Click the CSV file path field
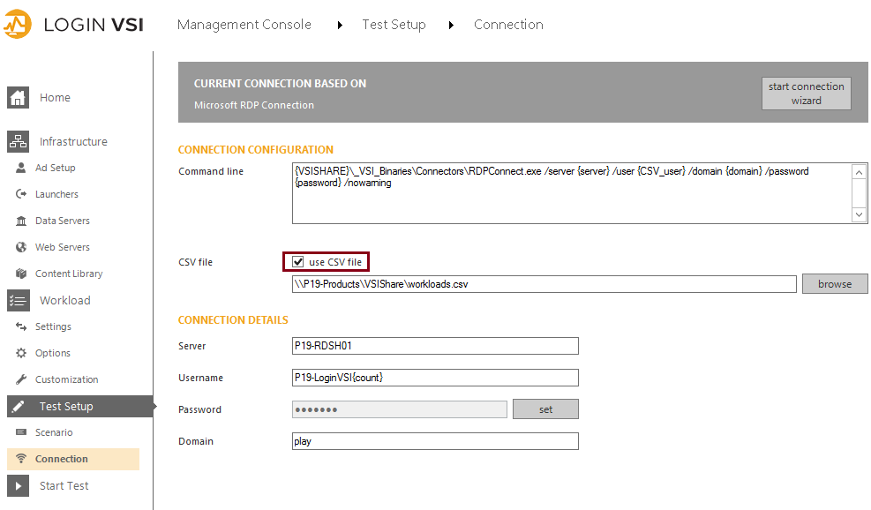Image resolution: width=871 pixels, height=510 pixels. point(544,284)
